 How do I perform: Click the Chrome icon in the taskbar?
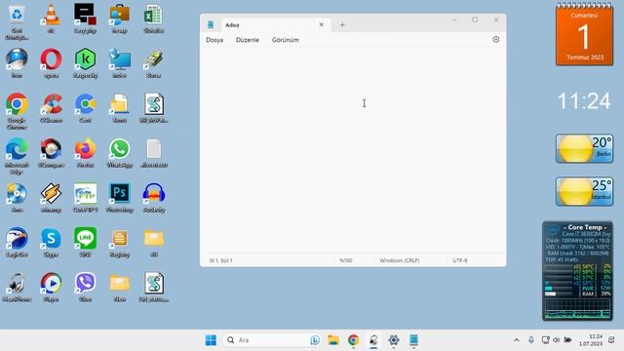tap(353, 340)
